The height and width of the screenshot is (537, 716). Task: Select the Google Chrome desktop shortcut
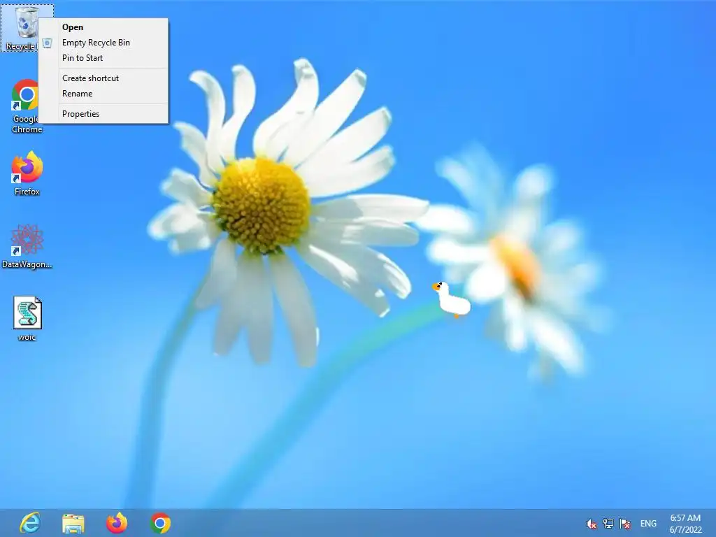[x=25, y=106]
